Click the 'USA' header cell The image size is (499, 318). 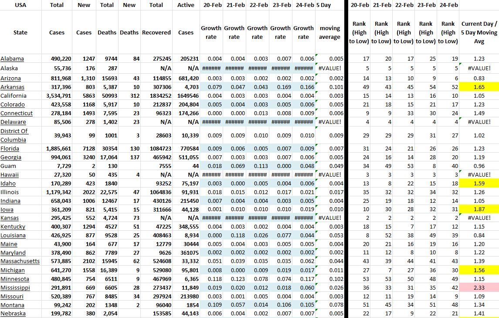pos(20,5)
